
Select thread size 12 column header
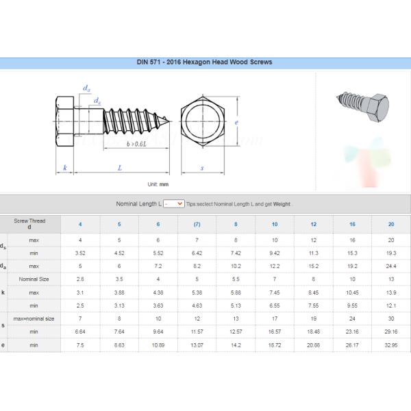(314, 224)
